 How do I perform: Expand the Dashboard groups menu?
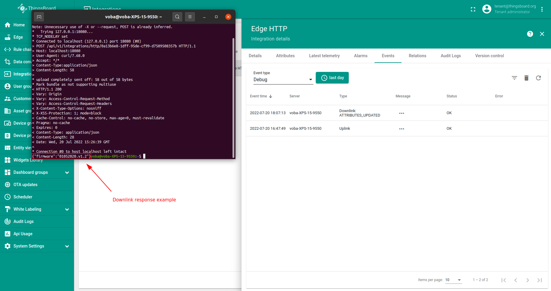pos(67,172)
